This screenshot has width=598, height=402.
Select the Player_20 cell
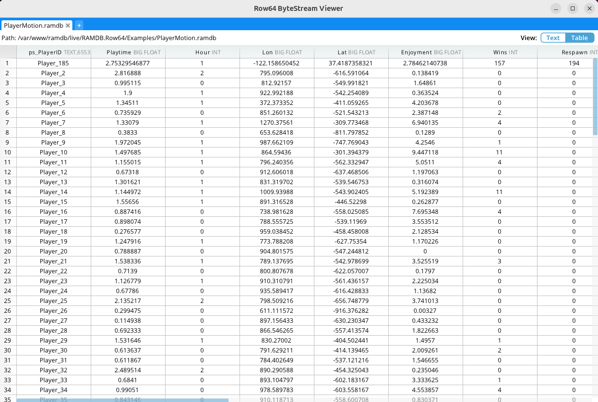coord(54,251)
